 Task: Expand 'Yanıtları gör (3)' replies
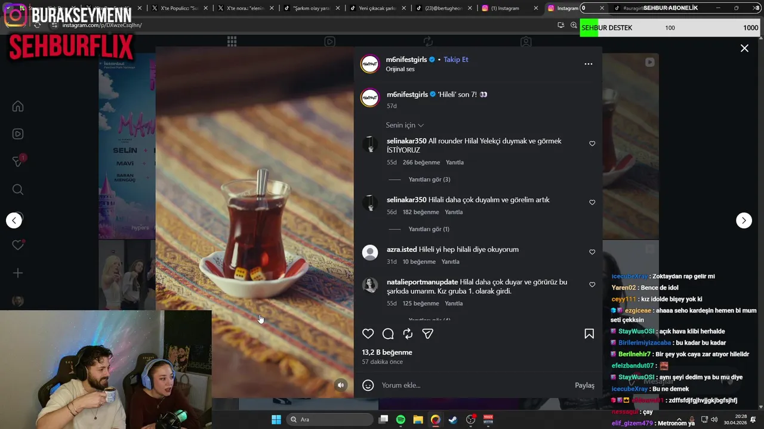pos(429,179)
